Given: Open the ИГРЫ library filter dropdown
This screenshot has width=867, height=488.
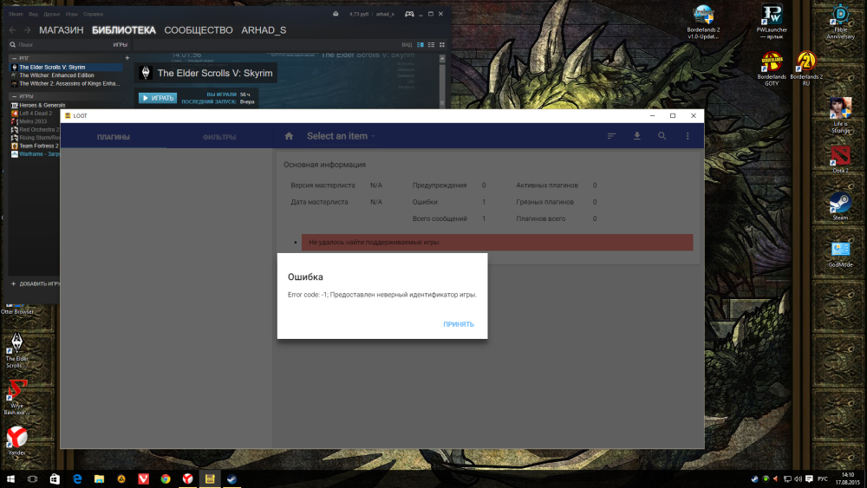Looking at the screenshot, I should point(120,45).
